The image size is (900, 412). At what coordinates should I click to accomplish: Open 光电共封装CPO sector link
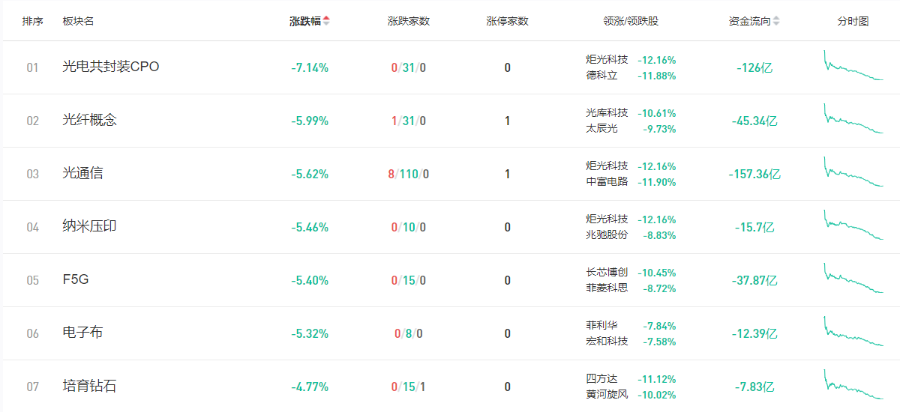pyautogui.click(x=110, y=67)
